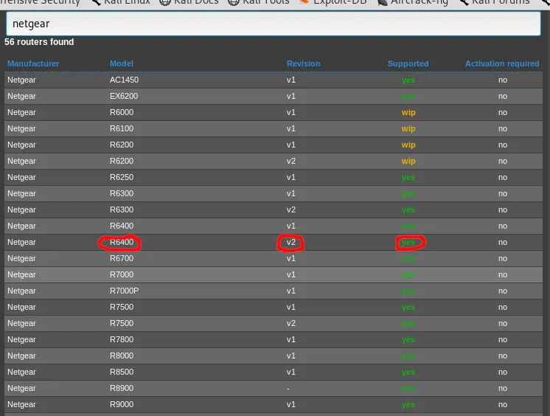Click 'v1' revision in R6700 row
Screen dimensions: 550x416
point(290,258)
